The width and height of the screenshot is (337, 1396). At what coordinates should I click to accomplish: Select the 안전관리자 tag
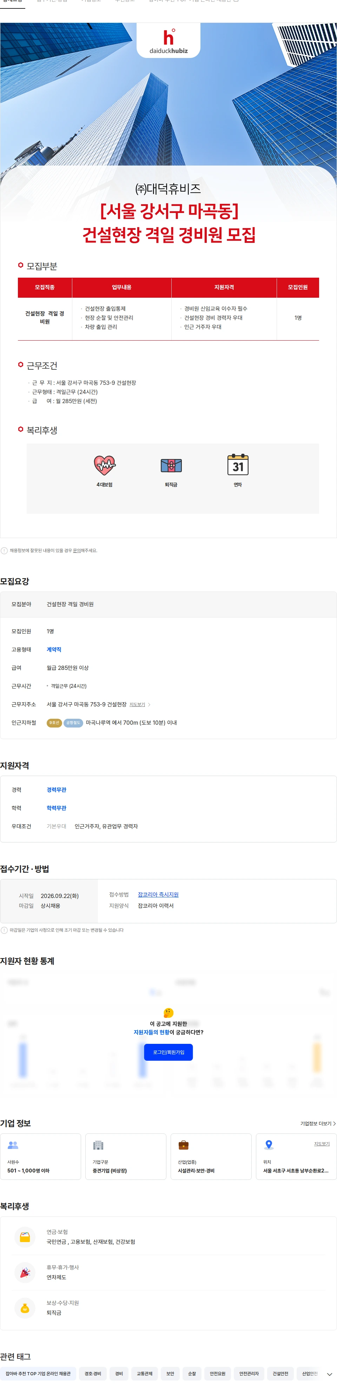tap(249, 1374)
